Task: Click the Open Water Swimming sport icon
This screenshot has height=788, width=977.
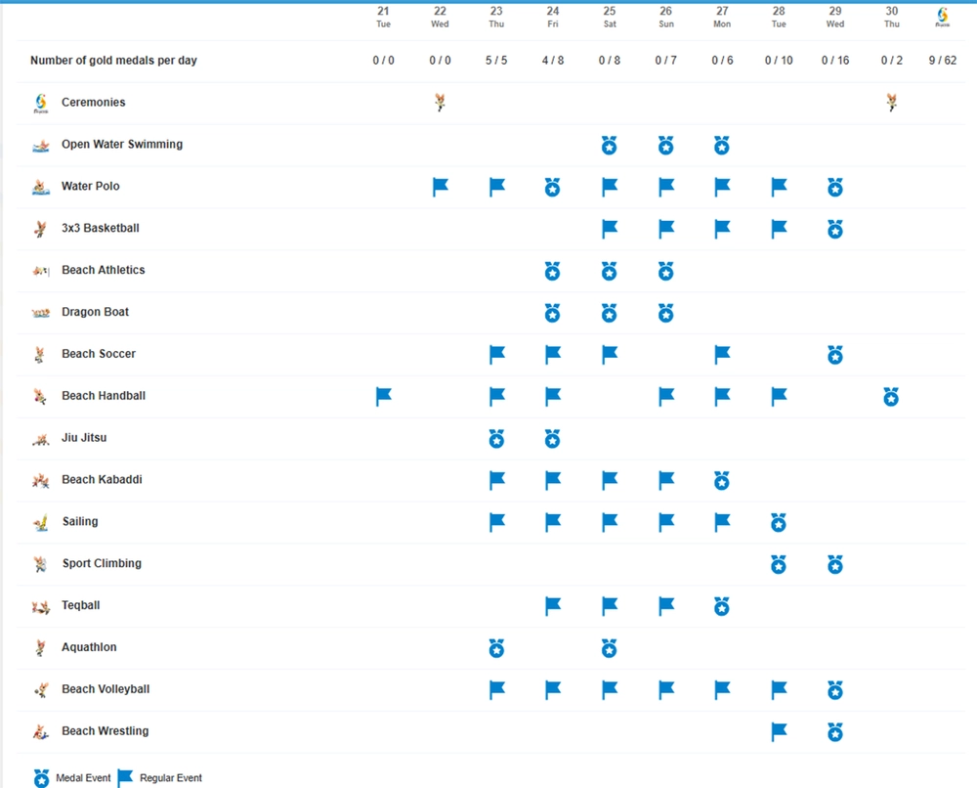Action: point(41,146)
